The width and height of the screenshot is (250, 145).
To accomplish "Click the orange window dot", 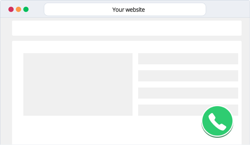I will coord(18,10).
